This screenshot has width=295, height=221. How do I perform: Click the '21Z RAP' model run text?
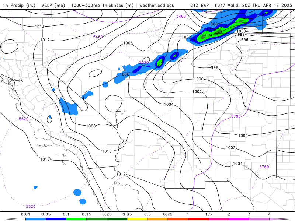(199, 5)
